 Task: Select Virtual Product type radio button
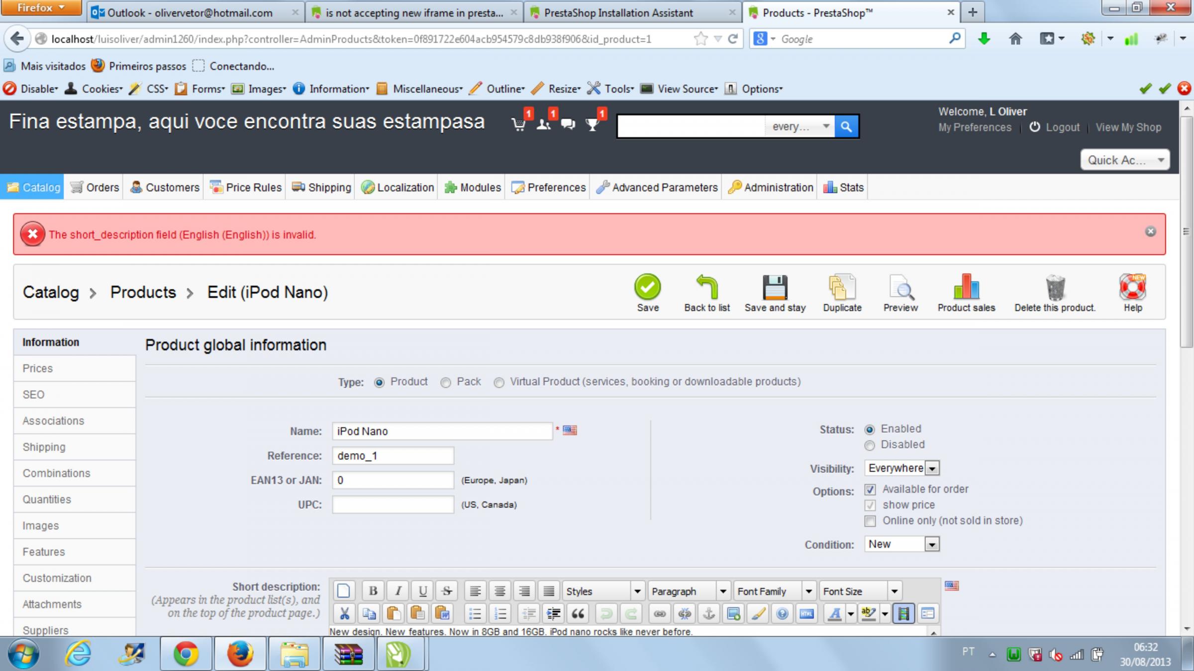coord(499,382)
